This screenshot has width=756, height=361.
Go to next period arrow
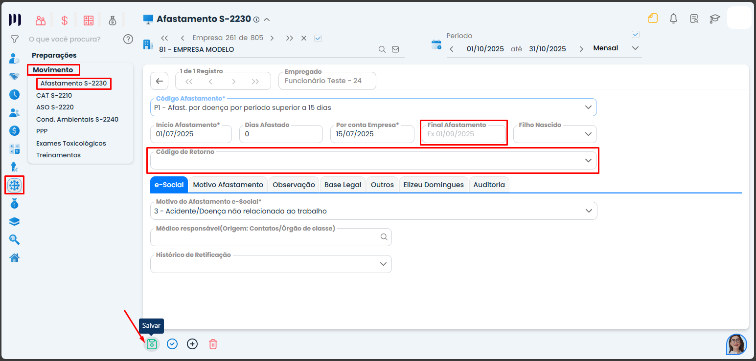pyautogui.click(x=581, y=49)
